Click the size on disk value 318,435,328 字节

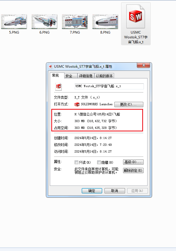point(102,128)
